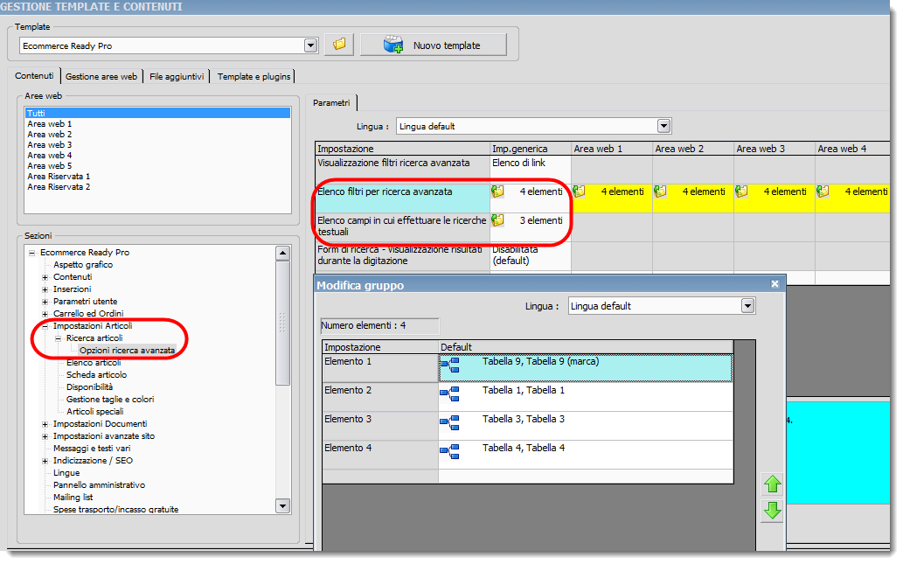Select Area Riservata 1 in the list

59,177
